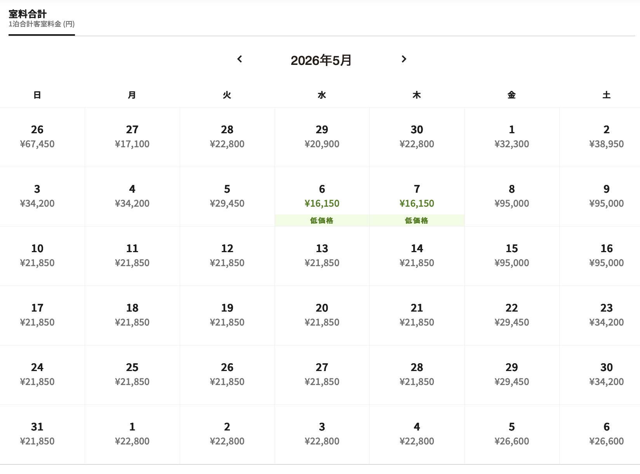
Task: Select May 25 priced at ¥21,850
Action: pyautogui.click(x=132, y=375)
